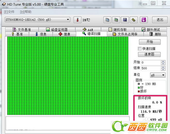Switch to the 随机存取 tab
Image resolution: width=170 pixels, height=134 pixels.
[x=118, y=29]
